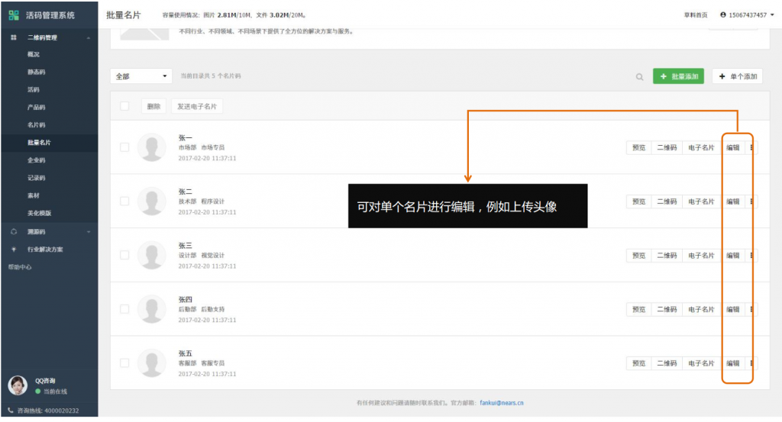Open the 全部 category dropdown
This screenshot has height=422, width=782.
click(141, 76)
